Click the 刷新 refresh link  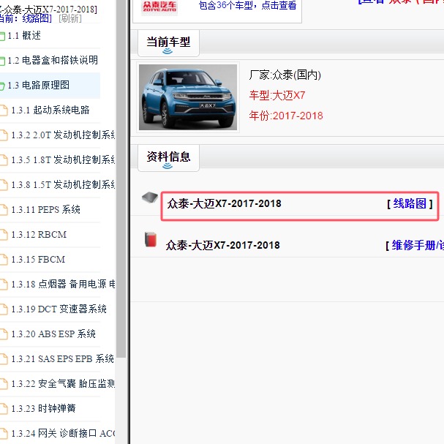[x=70, y=19]
